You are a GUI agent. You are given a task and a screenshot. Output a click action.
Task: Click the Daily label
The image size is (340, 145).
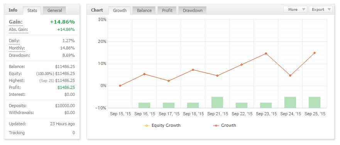coord(14,41)
